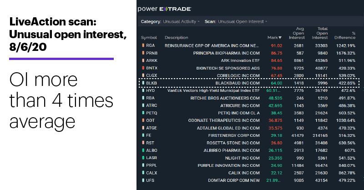Click the 91.02 mark value
Viewport: 364px width, 190px height.
[x=277, y=46]
